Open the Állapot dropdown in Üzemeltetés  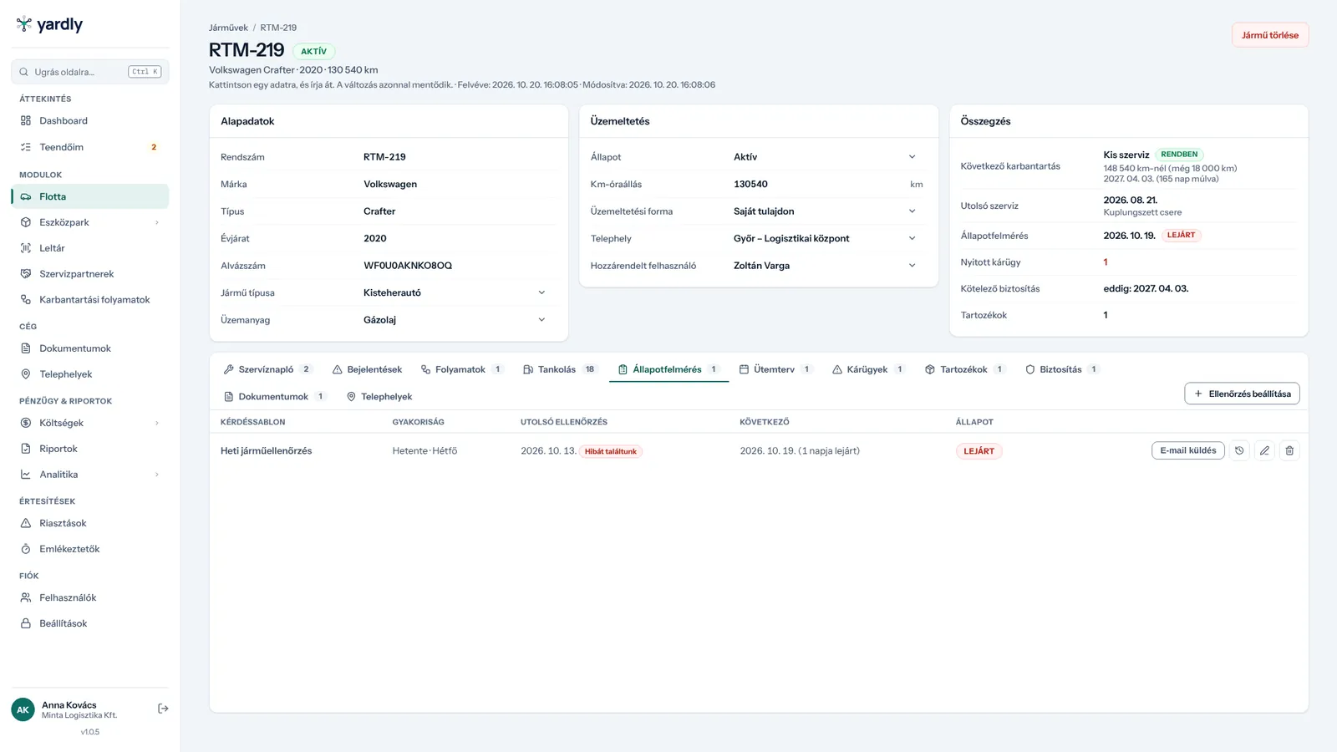tap(827, 157)
